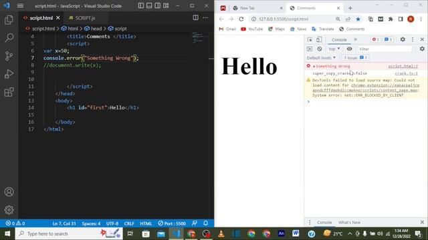428x240 pixels.
Task: Change encoding via UTF-8 status item
Action: click(x=112, y=223)
